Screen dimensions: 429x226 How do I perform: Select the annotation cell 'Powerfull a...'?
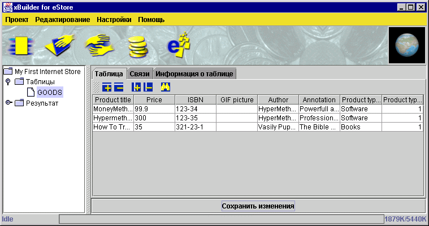(x=319, y=109)
